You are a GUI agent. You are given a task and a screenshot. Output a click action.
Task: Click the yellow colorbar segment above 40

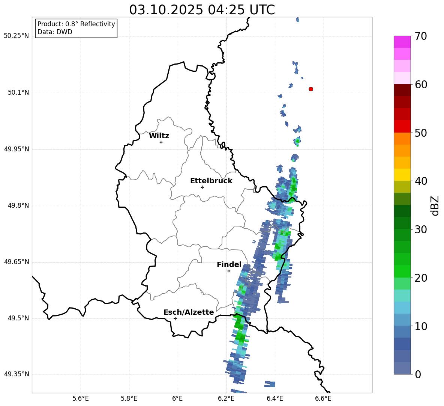coord(402,175)
